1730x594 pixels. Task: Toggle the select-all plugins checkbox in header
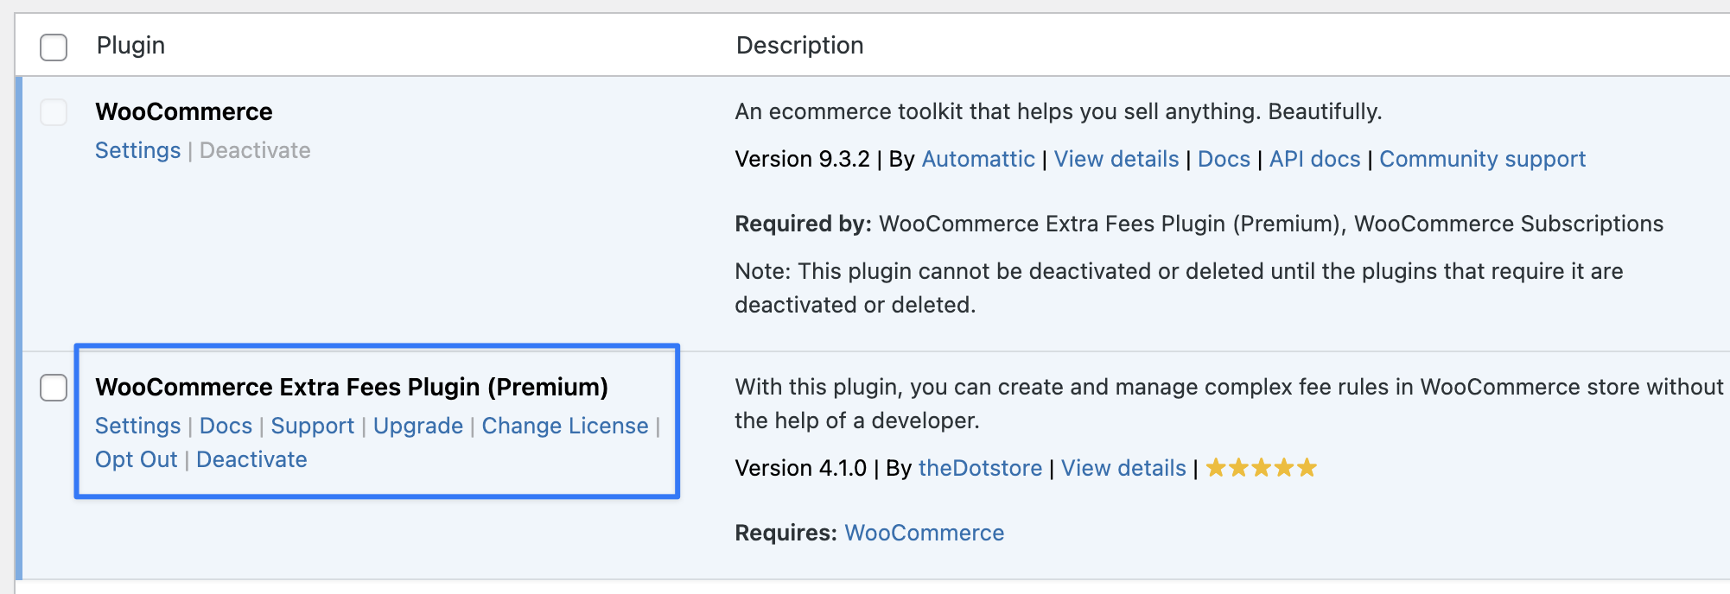click(54, 47)
